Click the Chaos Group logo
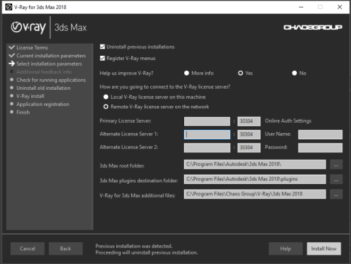 (313, 27)
